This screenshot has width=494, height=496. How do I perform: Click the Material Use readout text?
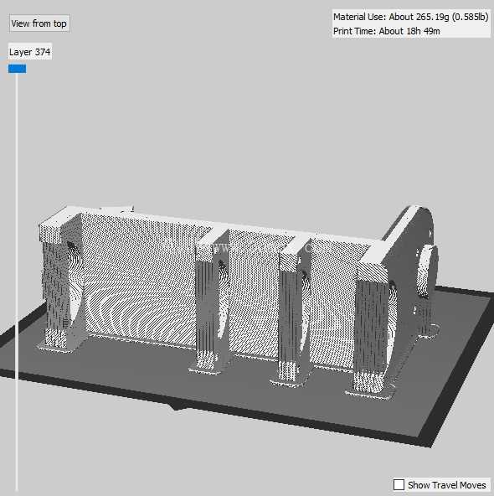click(410, 17)
